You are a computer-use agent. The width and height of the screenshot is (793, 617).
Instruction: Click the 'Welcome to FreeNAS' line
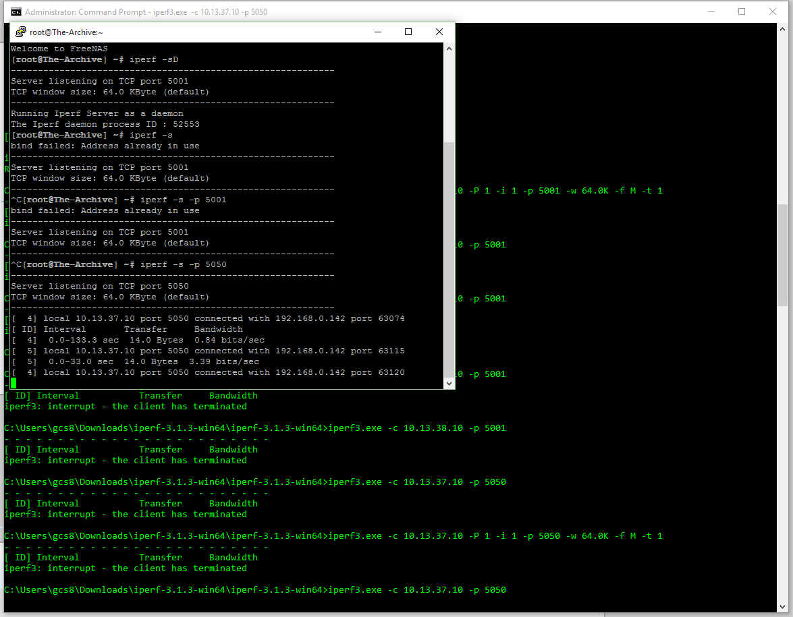tap(59, 49)
